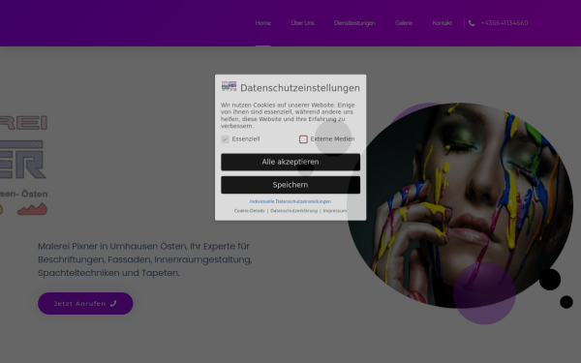
Task: Open the Dienstleistungen menu item
Action: [x=354, y=23]
